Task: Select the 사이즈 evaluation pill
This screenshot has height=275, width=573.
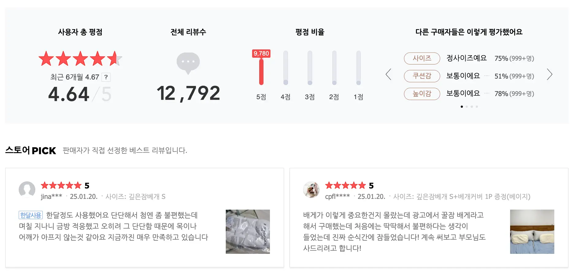Action: (422, 58)
